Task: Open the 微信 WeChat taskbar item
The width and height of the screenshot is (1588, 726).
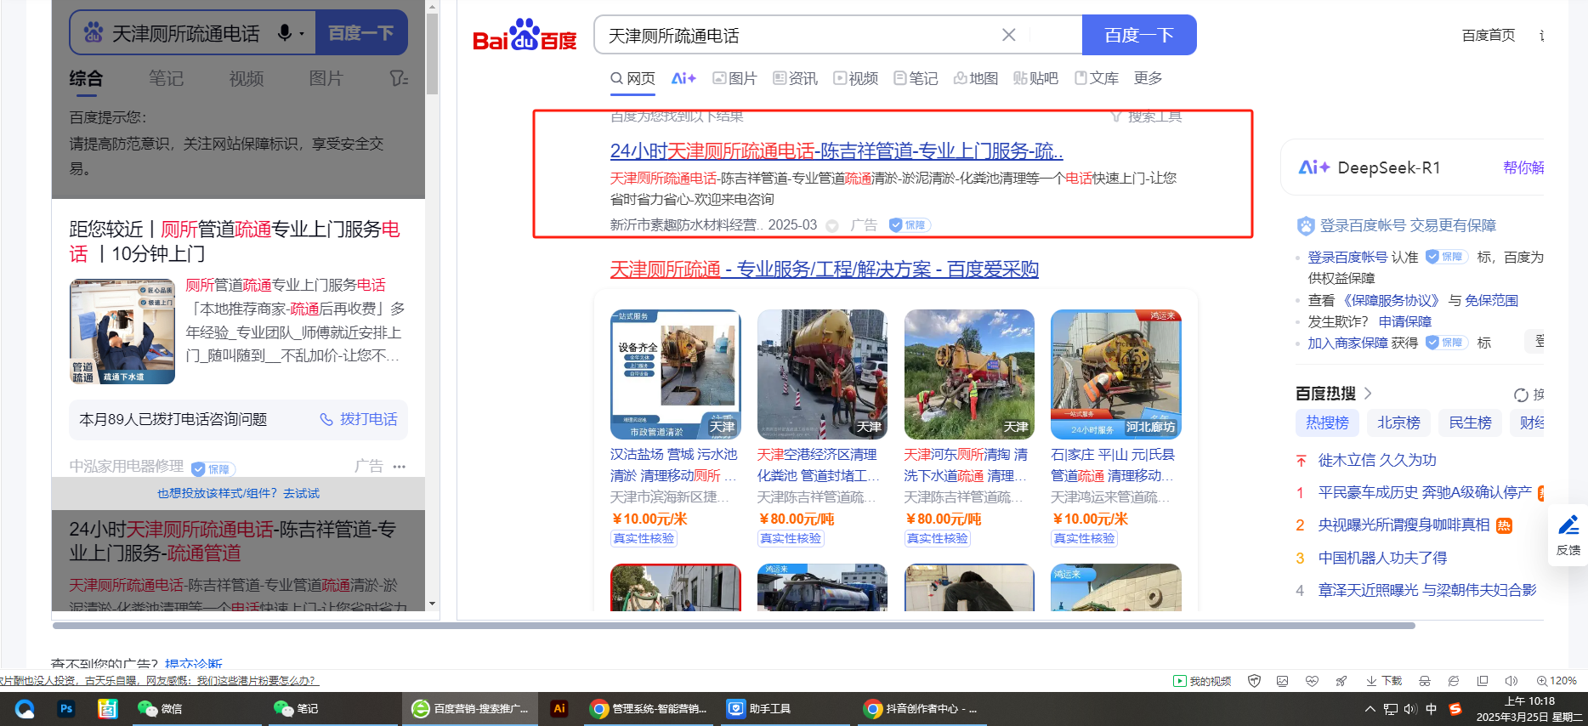Action: [x=161, y=709]
